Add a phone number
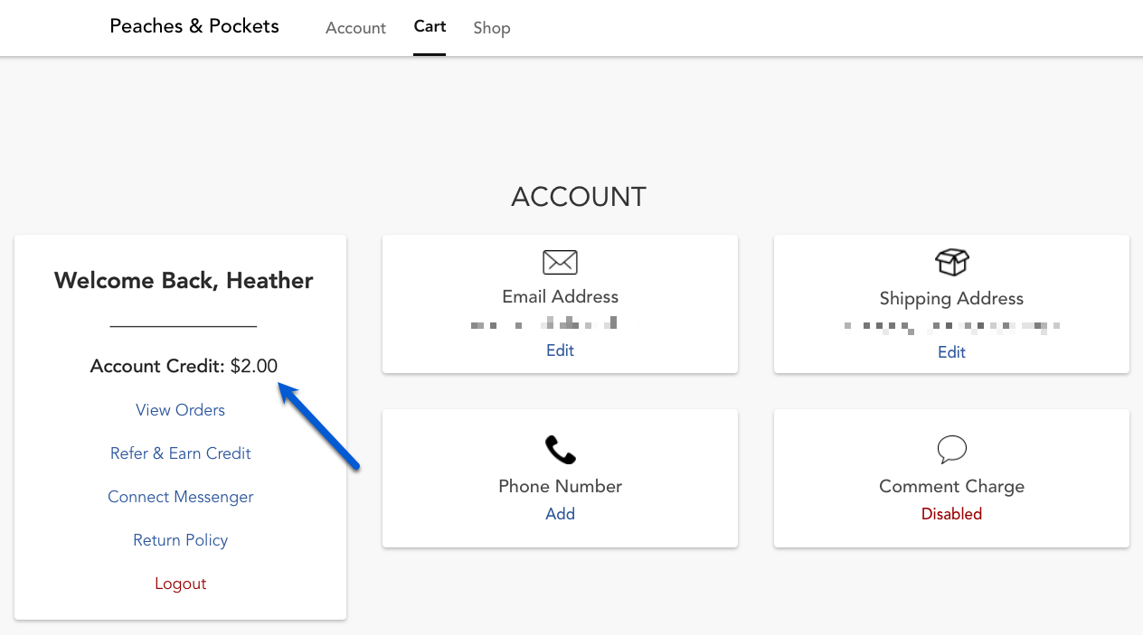 pos(560,514)
